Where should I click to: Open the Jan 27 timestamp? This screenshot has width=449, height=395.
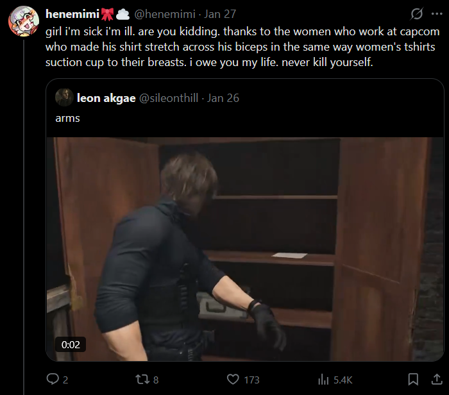click(x=220, y=14)
